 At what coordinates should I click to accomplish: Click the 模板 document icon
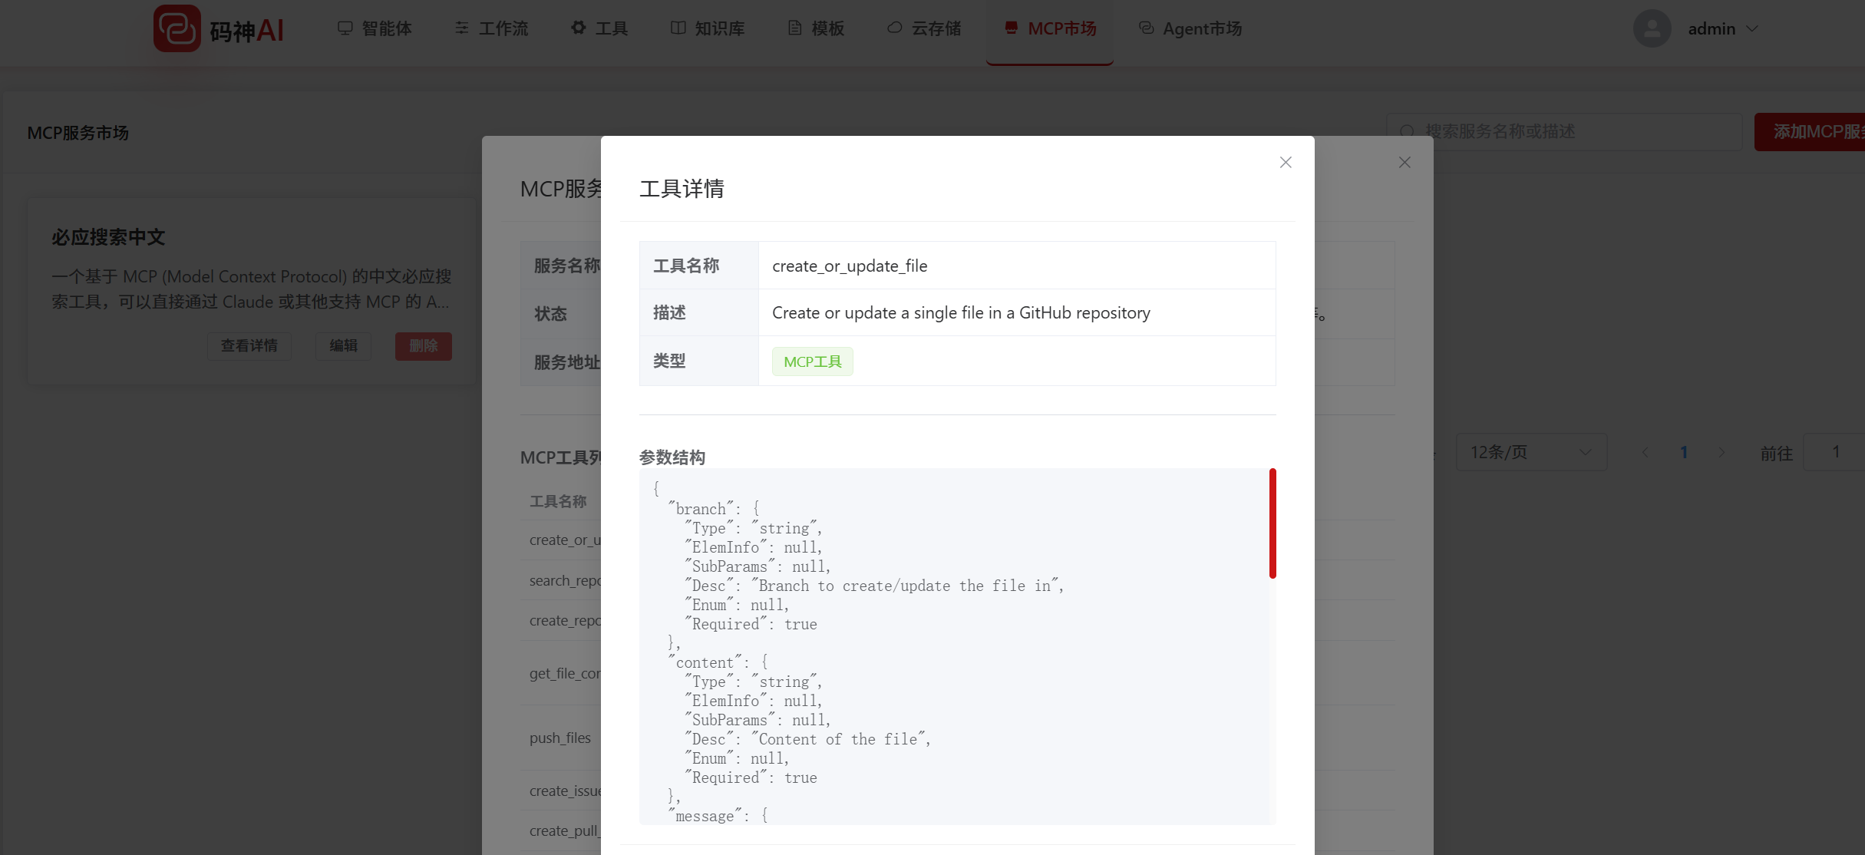tap(794, 28)
